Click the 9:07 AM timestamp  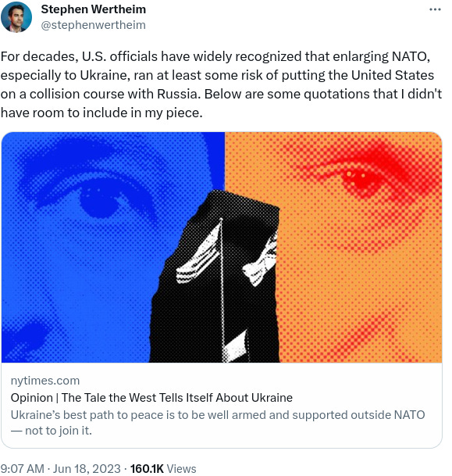pos(22,468)
